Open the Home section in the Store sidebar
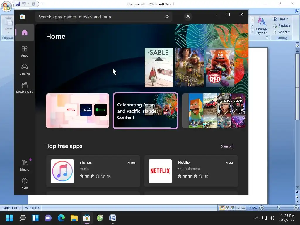 (25, 33)
